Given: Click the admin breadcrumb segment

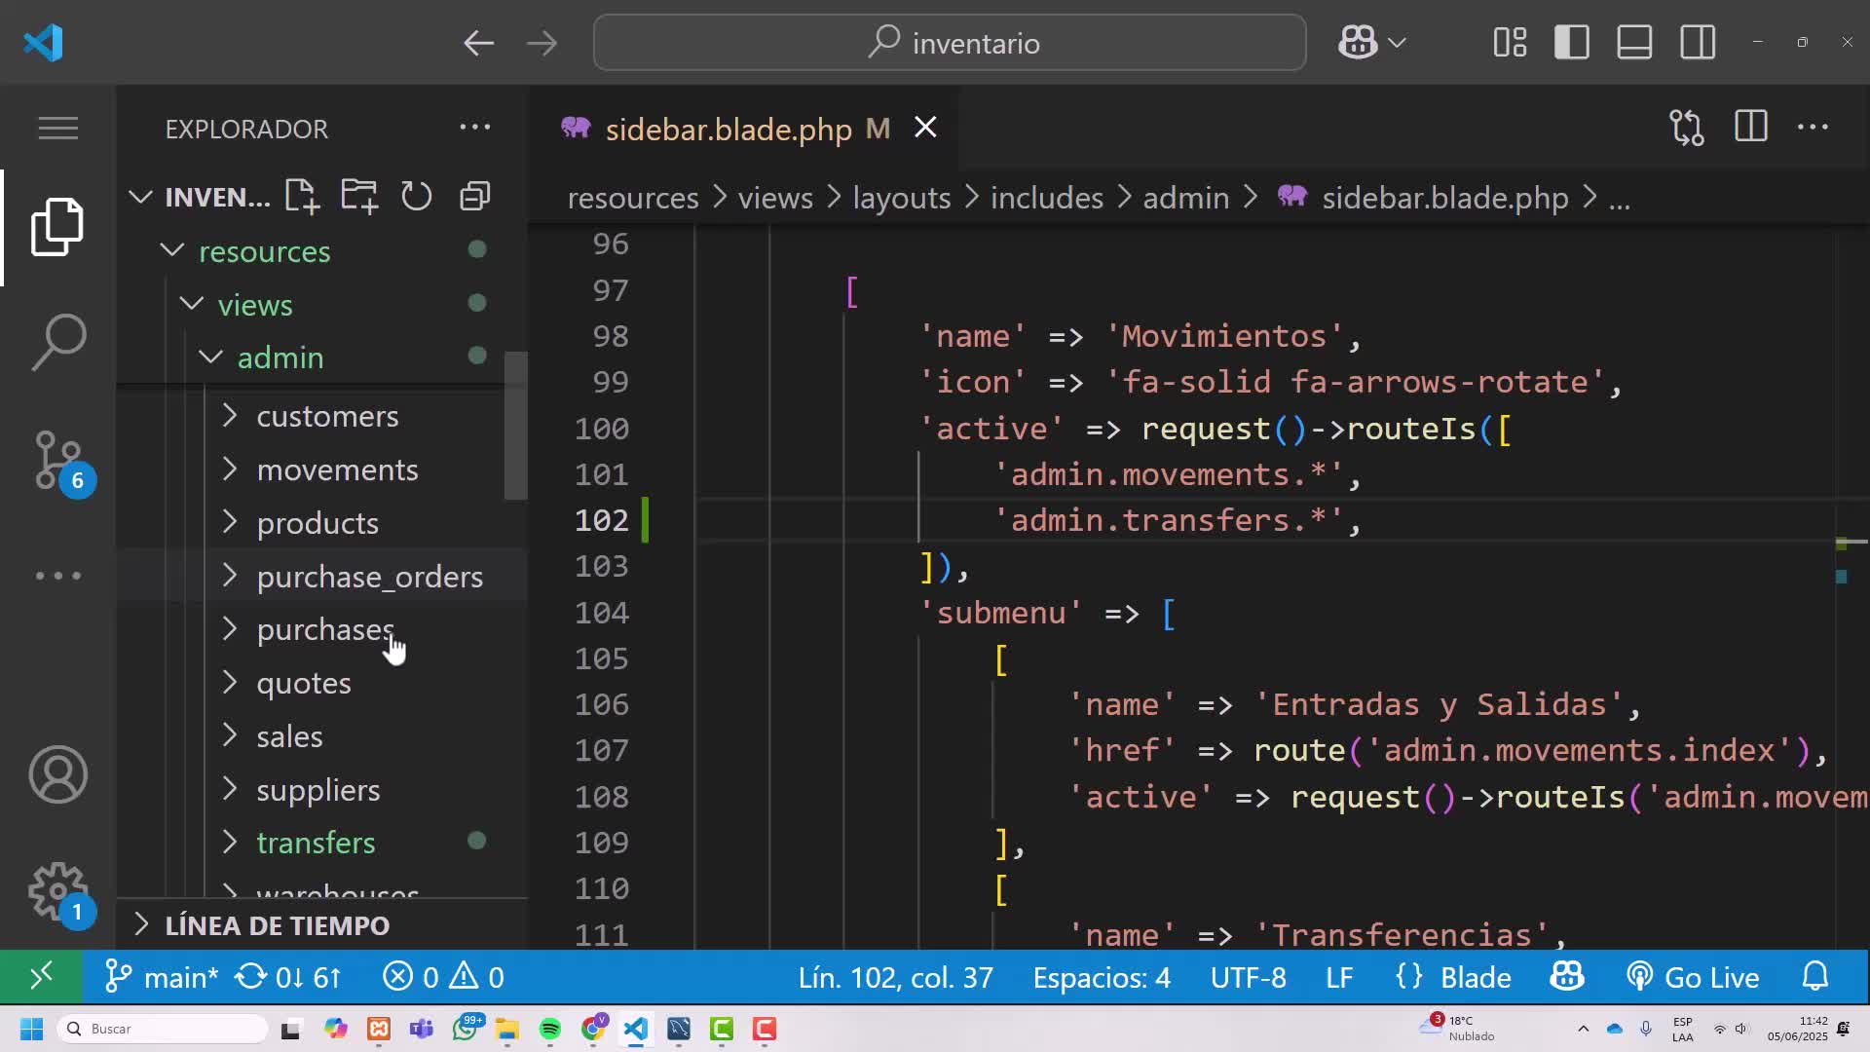Looking at the screenshot, I should point(1185,198).
